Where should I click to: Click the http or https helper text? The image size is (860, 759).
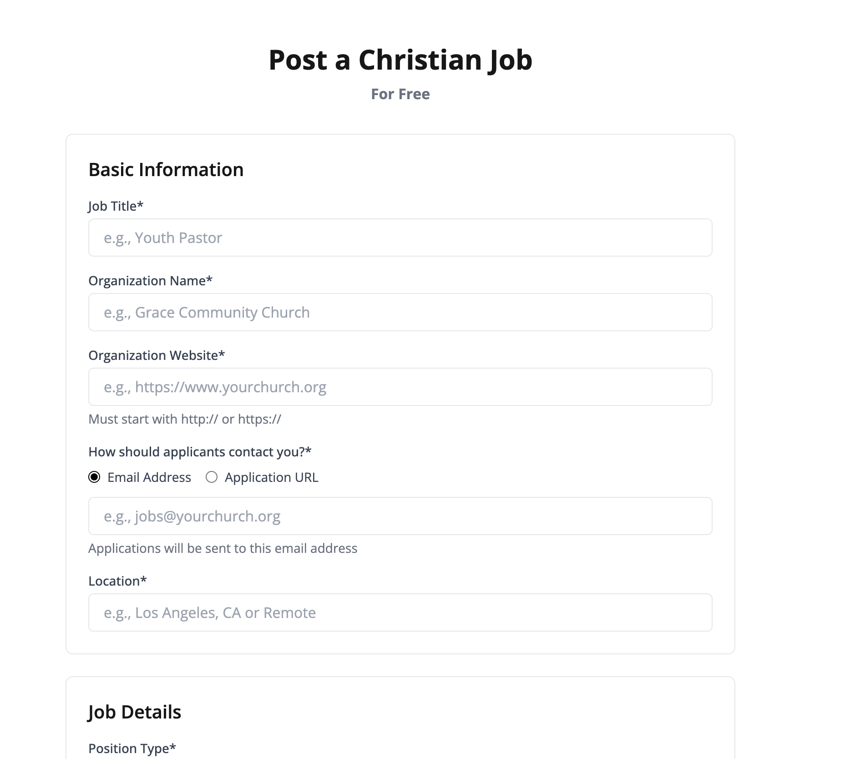point(185,419)
